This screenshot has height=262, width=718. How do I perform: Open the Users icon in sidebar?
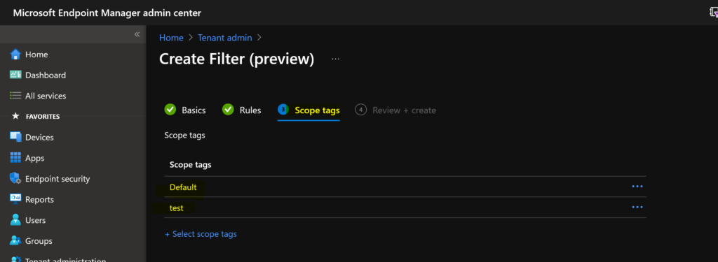point(15,220)
